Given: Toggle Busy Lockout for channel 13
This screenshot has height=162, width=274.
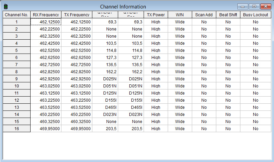Looking at the screenshot, I should (255, 107).
